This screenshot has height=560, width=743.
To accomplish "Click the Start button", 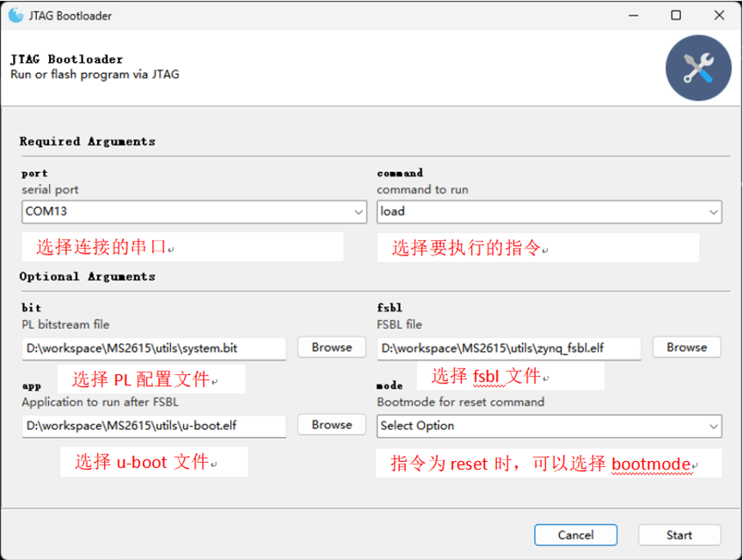I will (x=679, y=534).
